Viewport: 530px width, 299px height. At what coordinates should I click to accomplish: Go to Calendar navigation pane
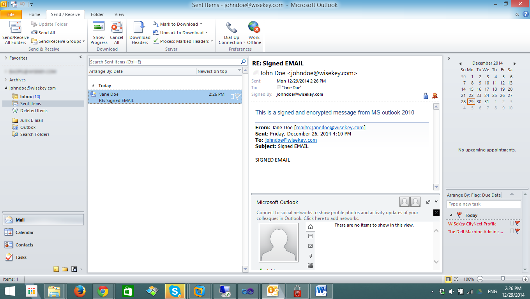[43, 232]
